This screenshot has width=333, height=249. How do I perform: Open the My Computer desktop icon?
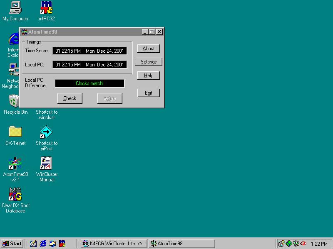tap(15, 7)
